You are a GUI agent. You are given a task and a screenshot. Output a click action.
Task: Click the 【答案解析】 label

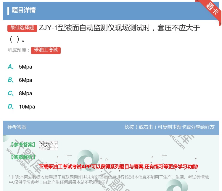(23, 157)
